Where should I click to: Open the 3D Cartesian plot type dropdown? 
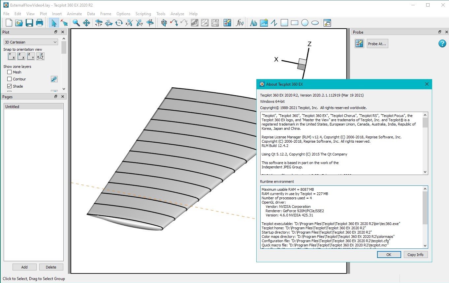click(x=31, y=42)
